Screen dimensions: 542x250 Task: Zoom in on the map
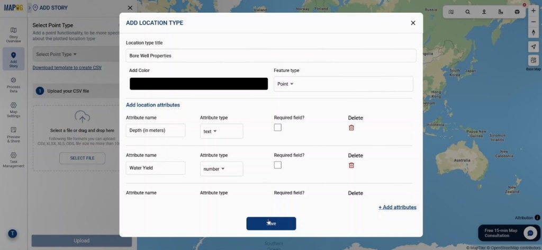534,11
